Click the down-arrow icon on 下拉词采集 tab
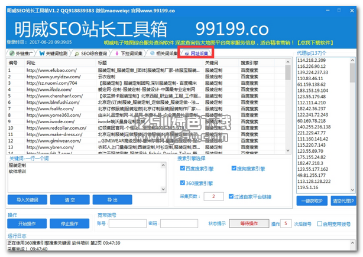Image resolution: width=363 pixels, height=257 pixels. (x=116, y=54)
